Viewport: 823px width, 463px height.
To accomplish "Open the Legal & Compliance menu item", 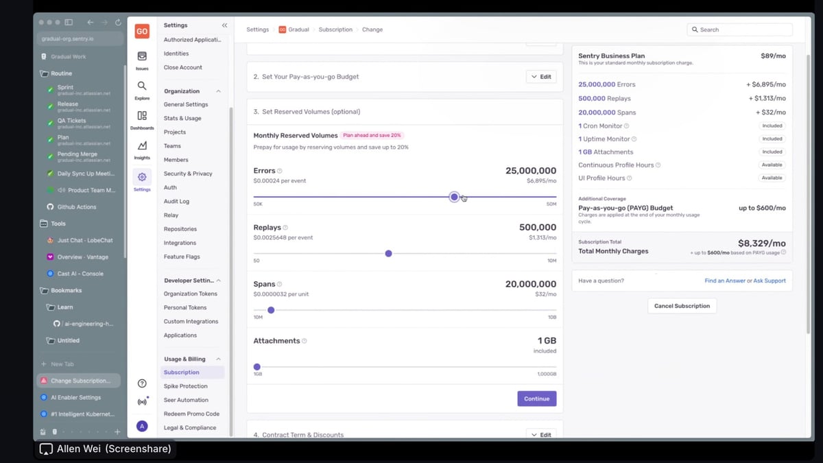I will (x=190, y=427).
